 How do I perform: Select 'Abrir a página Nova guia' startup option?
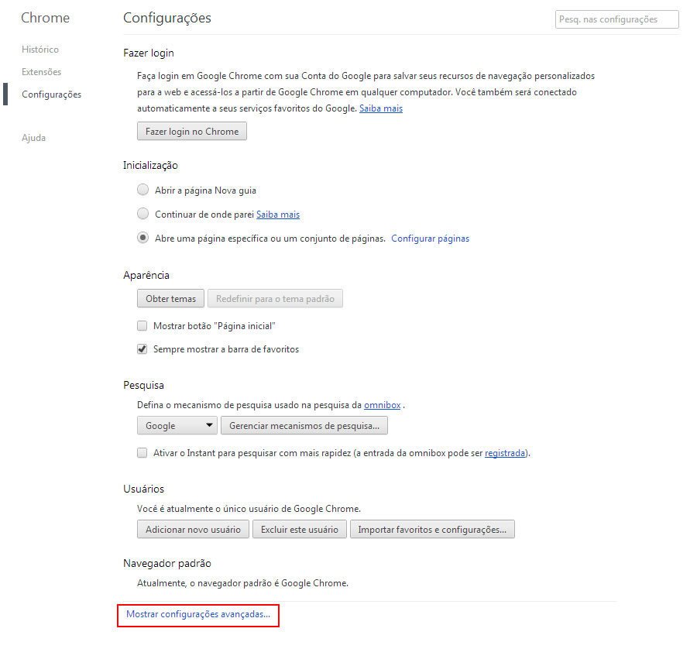tap(142, 189)
